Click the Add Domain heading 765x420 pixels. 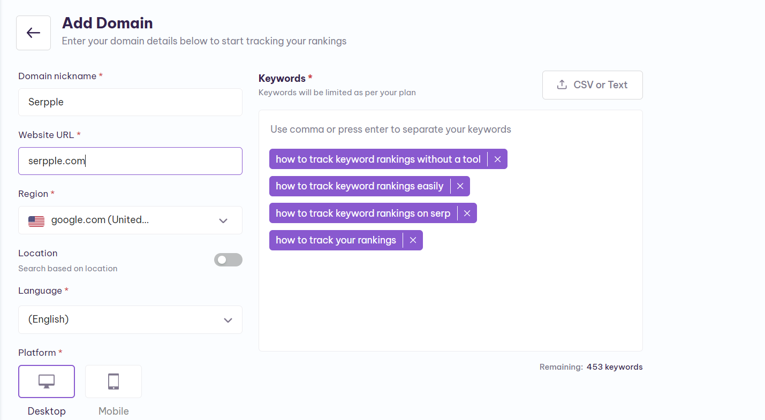click(108, 23)
